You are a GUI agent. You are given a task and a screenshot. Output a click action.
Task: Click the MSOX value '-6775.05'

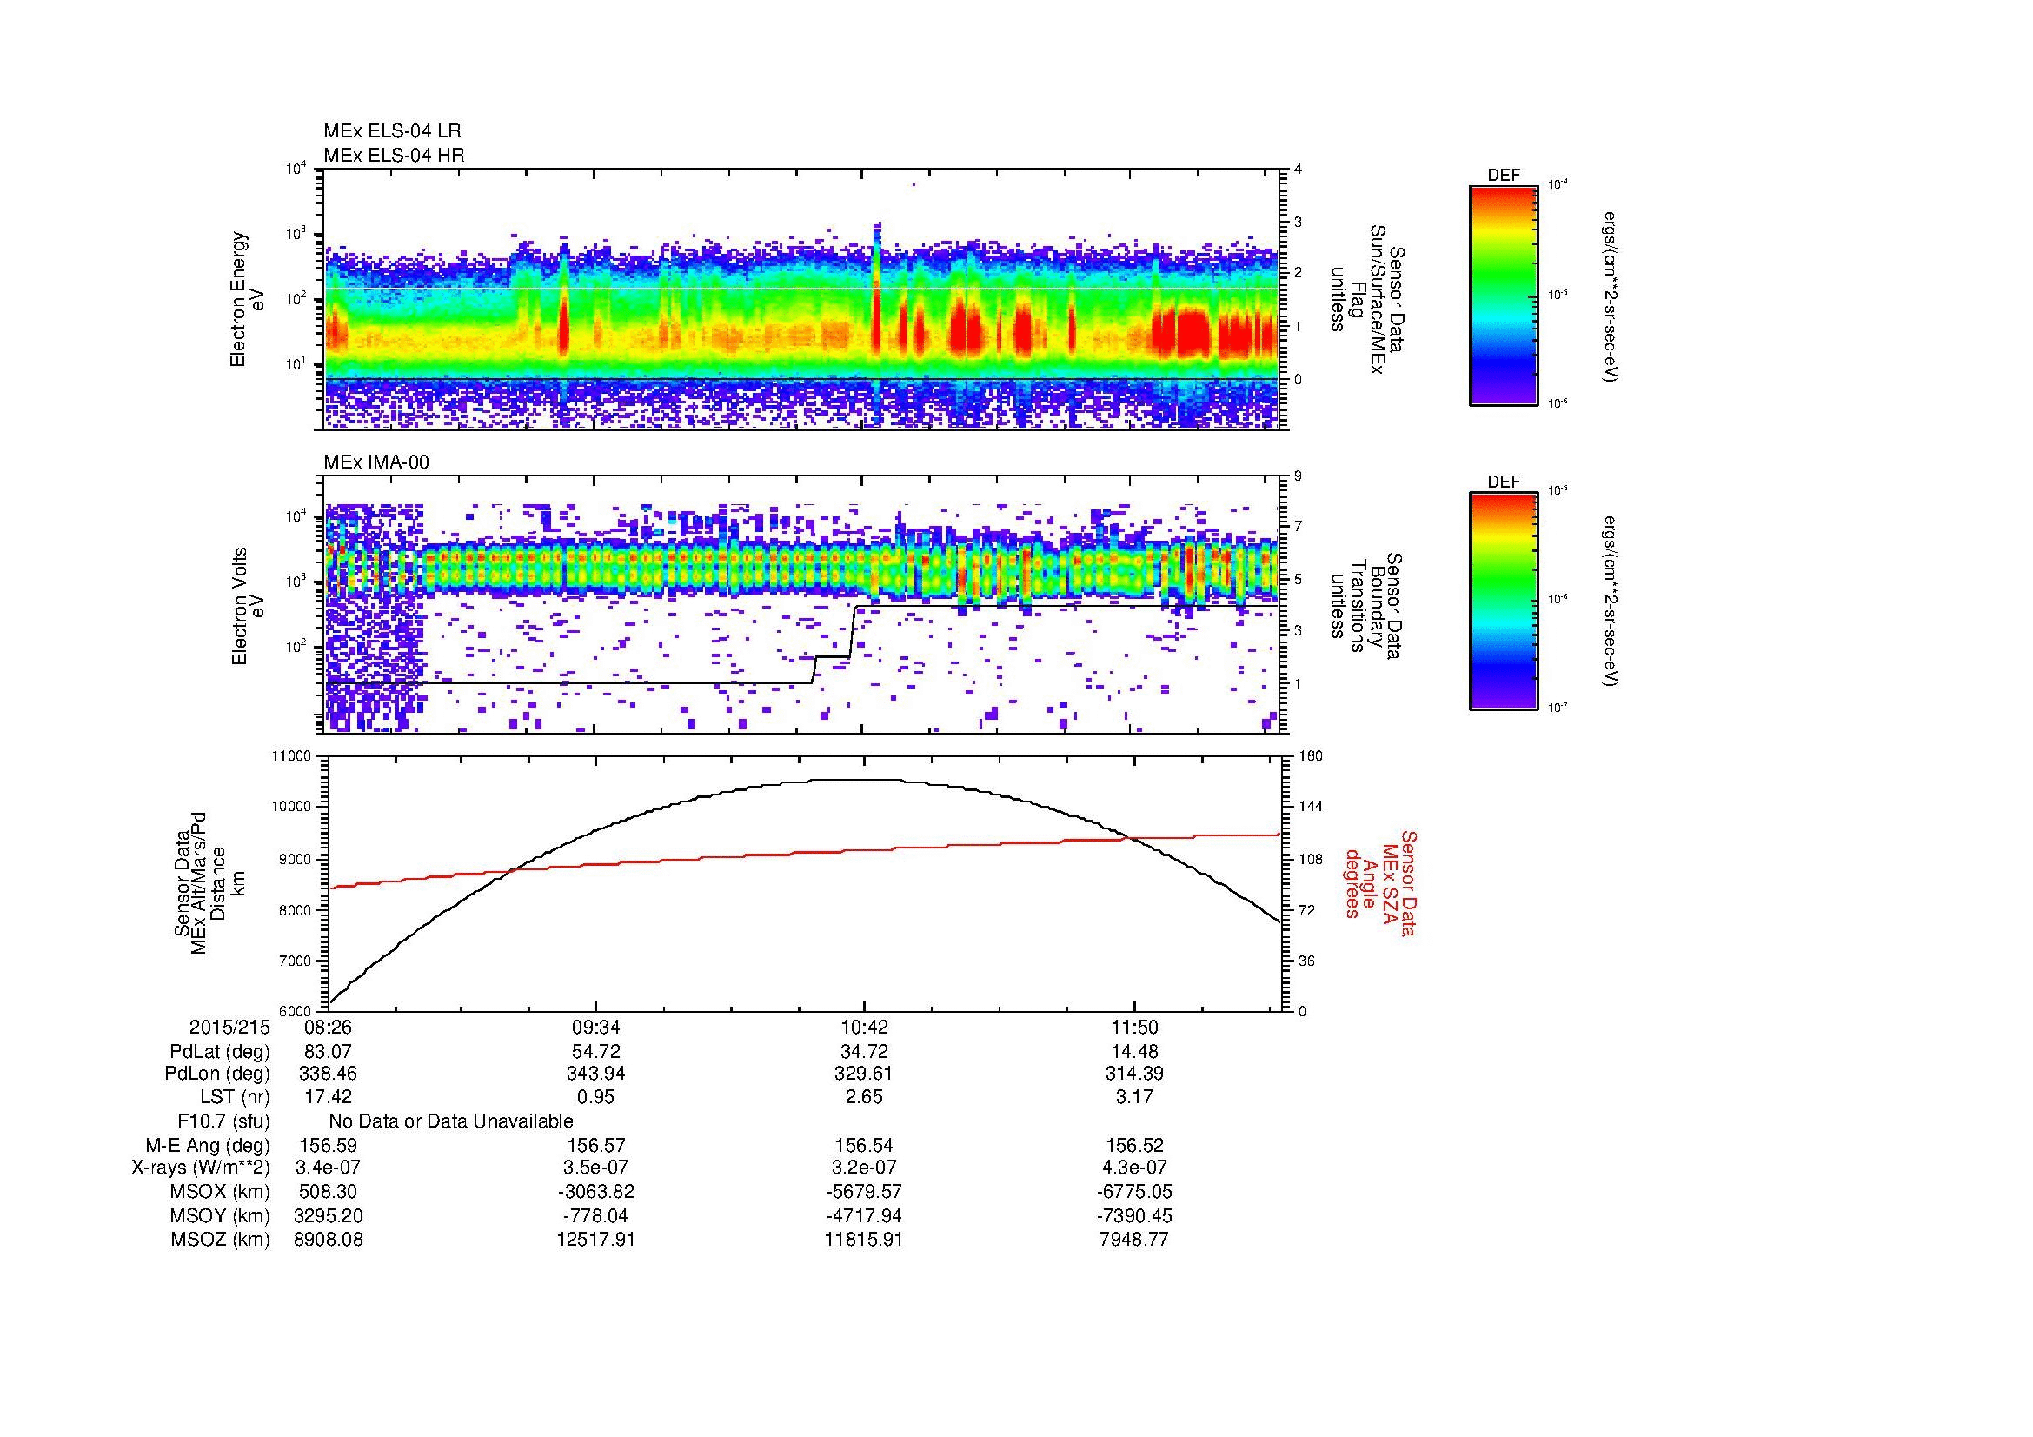(1134, 1192)
